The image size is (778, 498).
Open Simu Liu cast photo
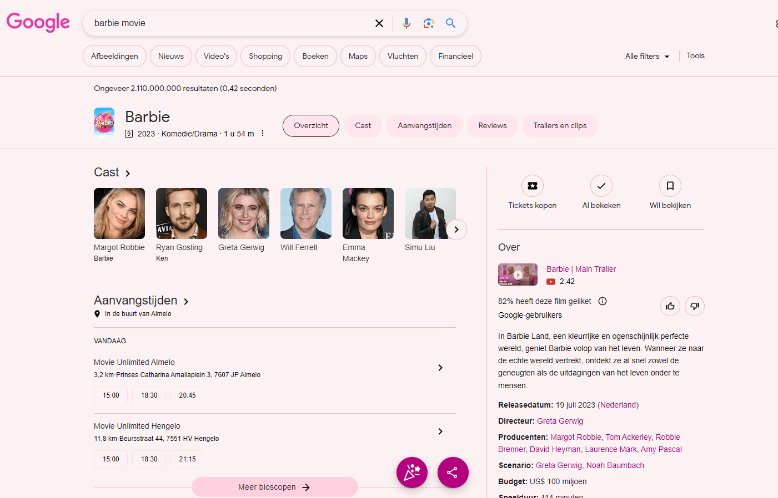(430, 214)
